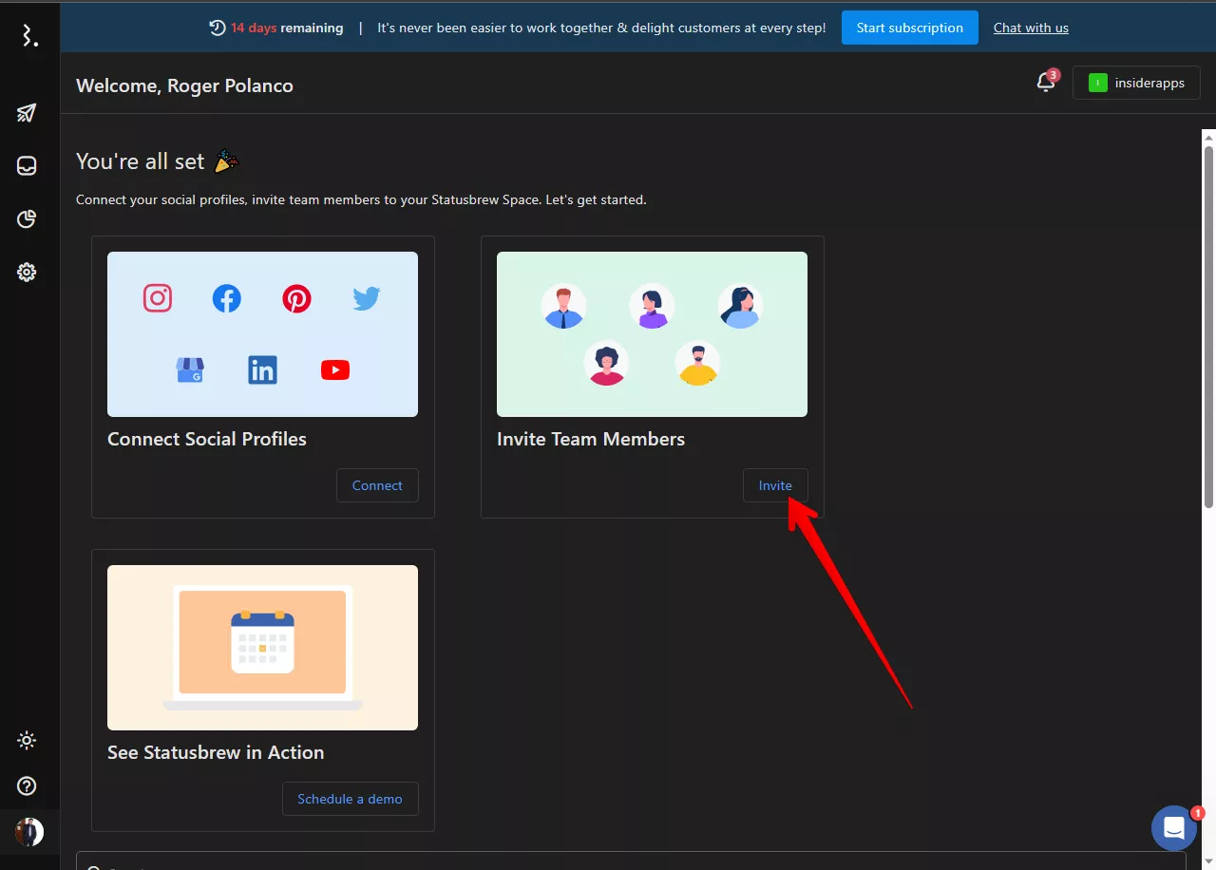Toggle light theme sun icon
The height and width of the screenshot is (870, 1216).
27,740
